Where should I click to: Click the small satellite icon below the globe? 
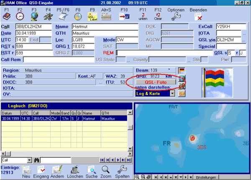[x=182, y=86]
